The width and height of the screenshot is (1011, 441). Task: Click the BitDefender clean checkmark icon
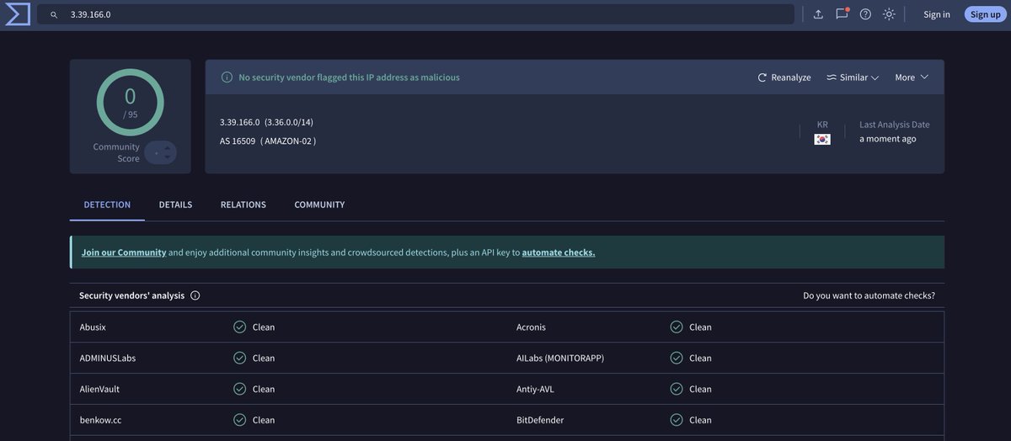point(677,420)
